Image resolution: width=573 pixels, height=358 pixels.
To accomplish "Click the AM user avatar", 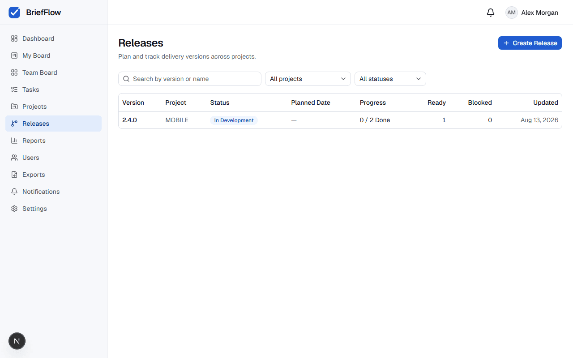I will (x=511, y=13).
